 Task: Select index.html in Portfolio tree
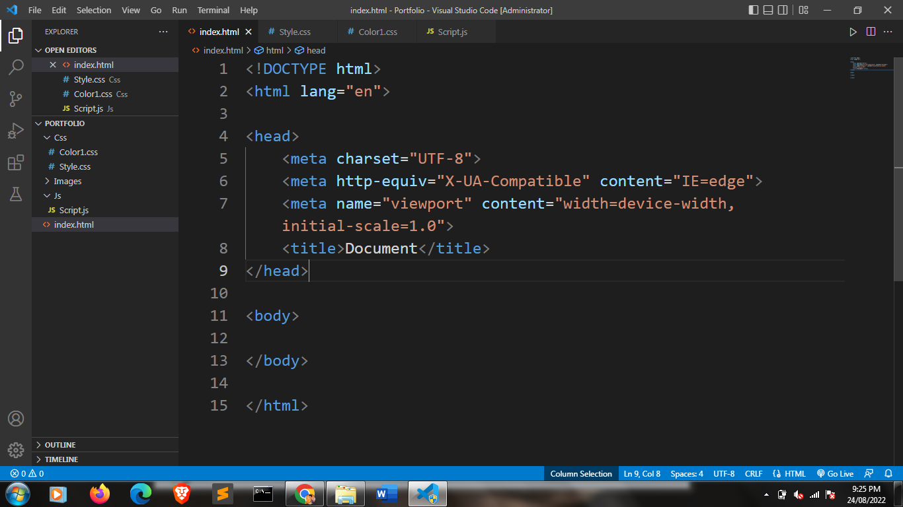105,224
